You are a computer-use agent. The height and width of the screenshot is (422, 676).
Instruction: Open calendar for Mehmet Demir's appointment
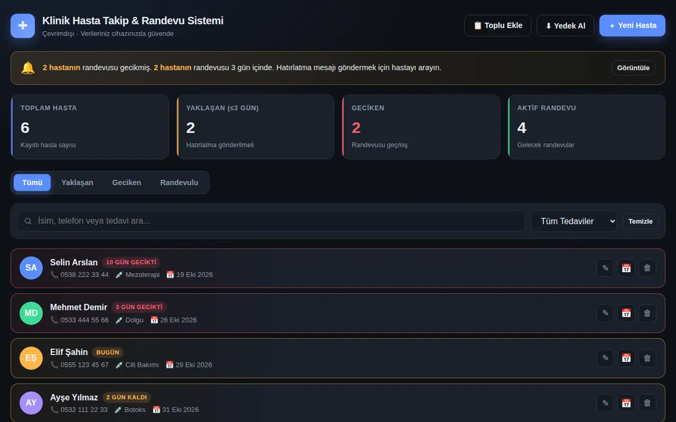coord(626,313)
